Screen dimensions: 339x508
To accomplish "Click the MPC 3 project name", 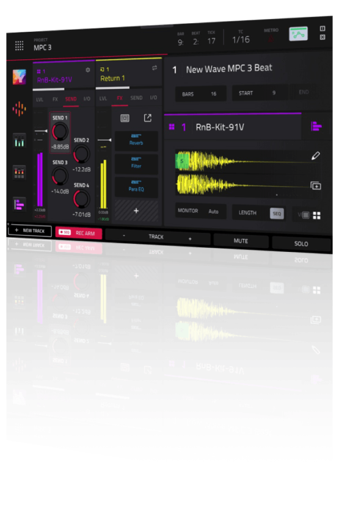I will 43,48.
